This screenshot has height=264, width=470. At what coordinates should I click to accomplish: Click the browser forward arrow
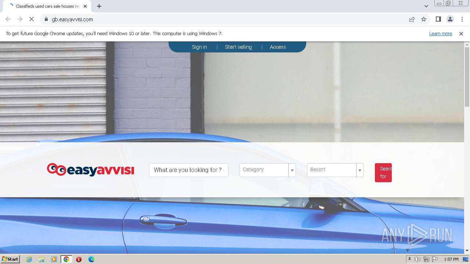click(x=20, y=19)
